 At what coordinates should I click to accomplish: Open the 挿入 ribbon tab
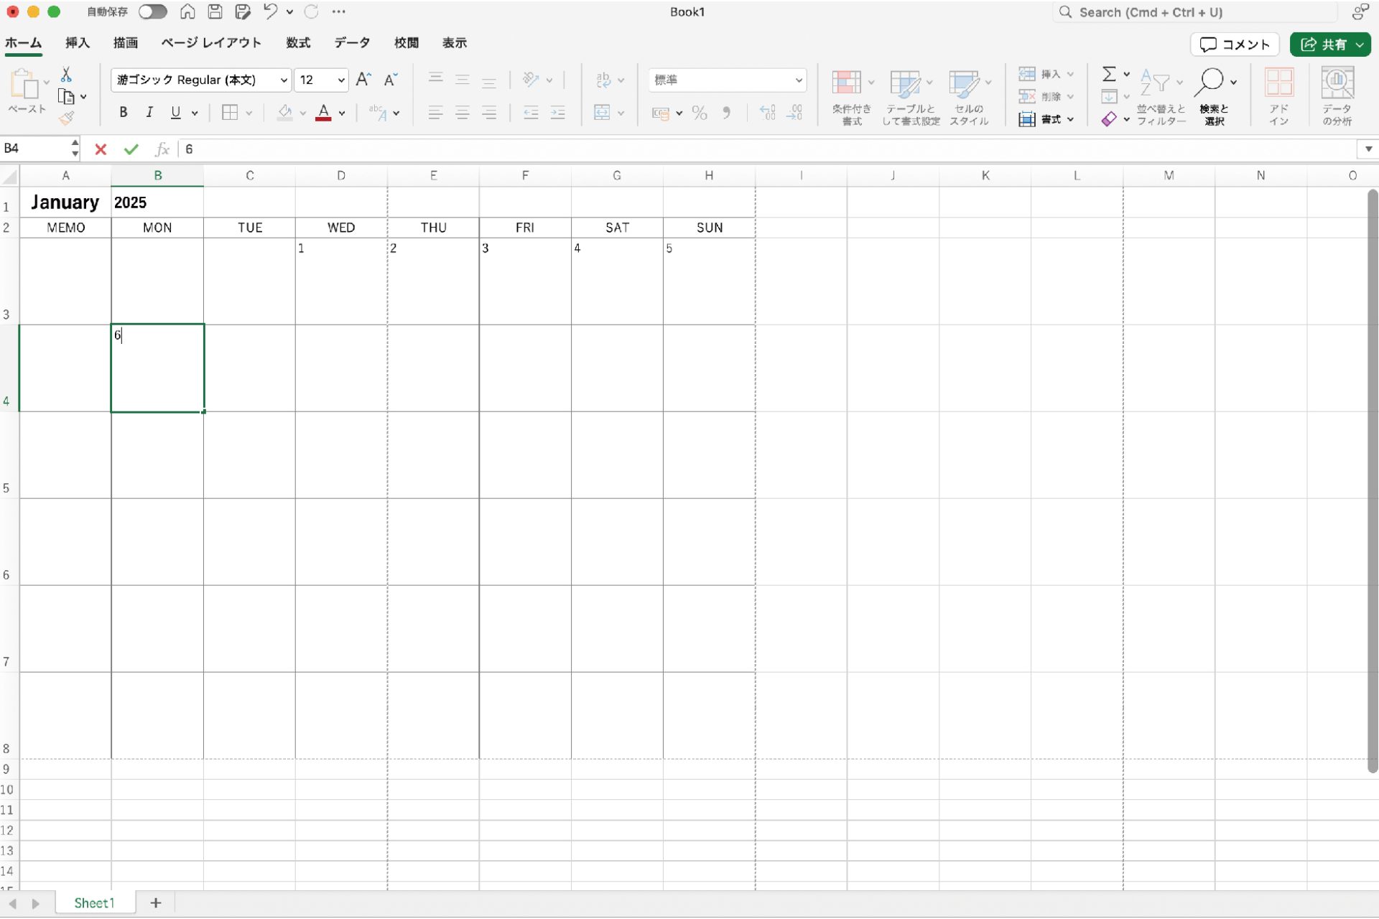(x=77, y=43)
